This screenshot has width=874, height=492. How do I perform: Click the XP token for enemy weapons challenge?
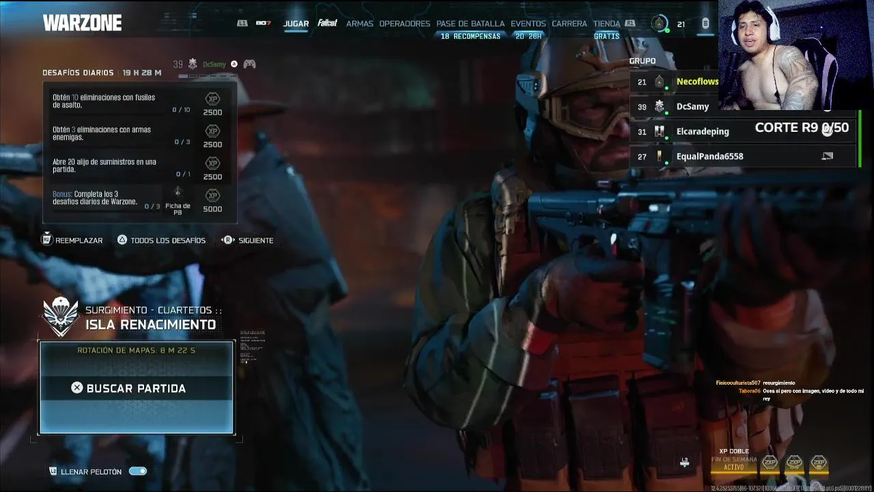click(212, 131)
